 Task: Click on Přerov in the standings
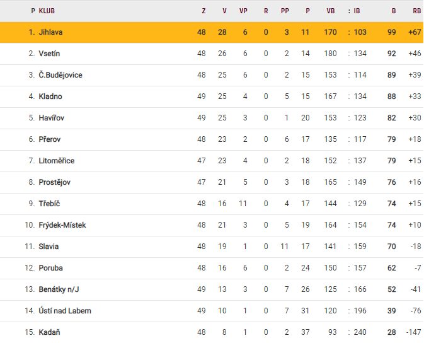50,139
